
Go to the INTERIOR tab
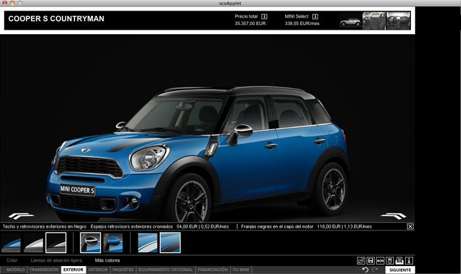[98, 269]
